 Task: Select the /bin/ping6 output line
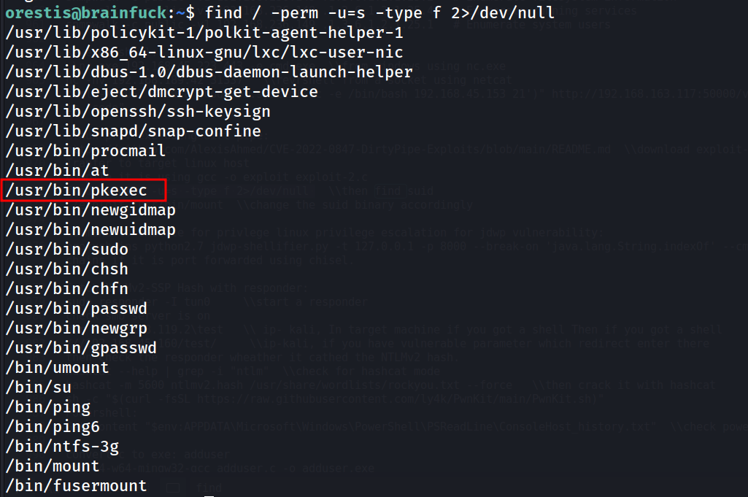[53, 426]
